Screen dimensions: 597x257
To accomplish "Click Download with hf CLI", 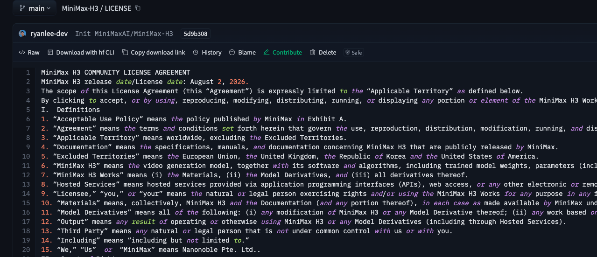I will click(81, 52).
